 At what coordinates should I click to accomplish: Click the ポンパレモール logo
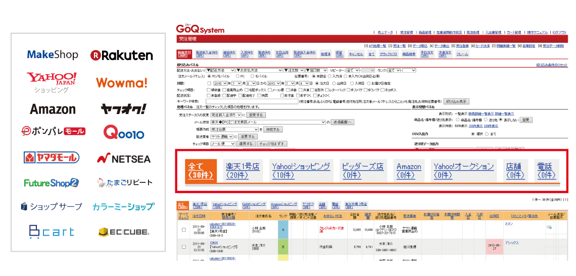(54, 131)
